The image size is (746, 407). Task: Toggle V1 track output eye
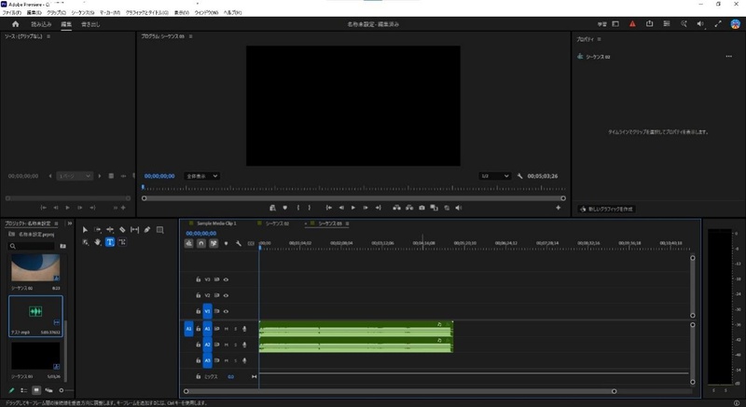pos(226,312)
